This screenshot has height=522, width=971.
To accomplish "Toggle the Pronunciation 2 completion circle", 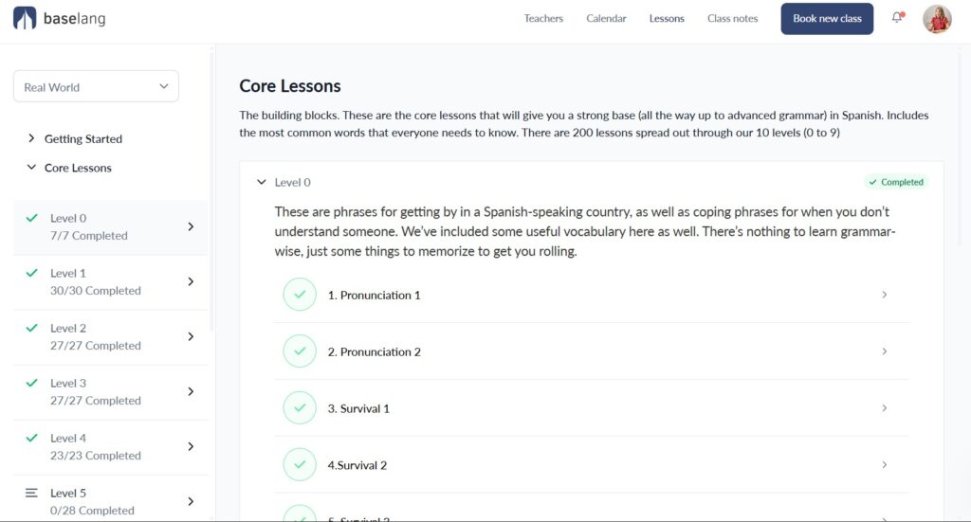I will click(x=300, y=351).
